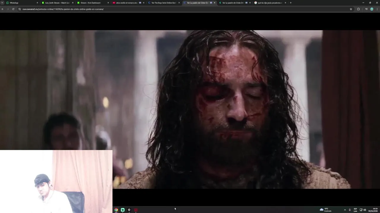Close the Google search tab

pos(285,3)
